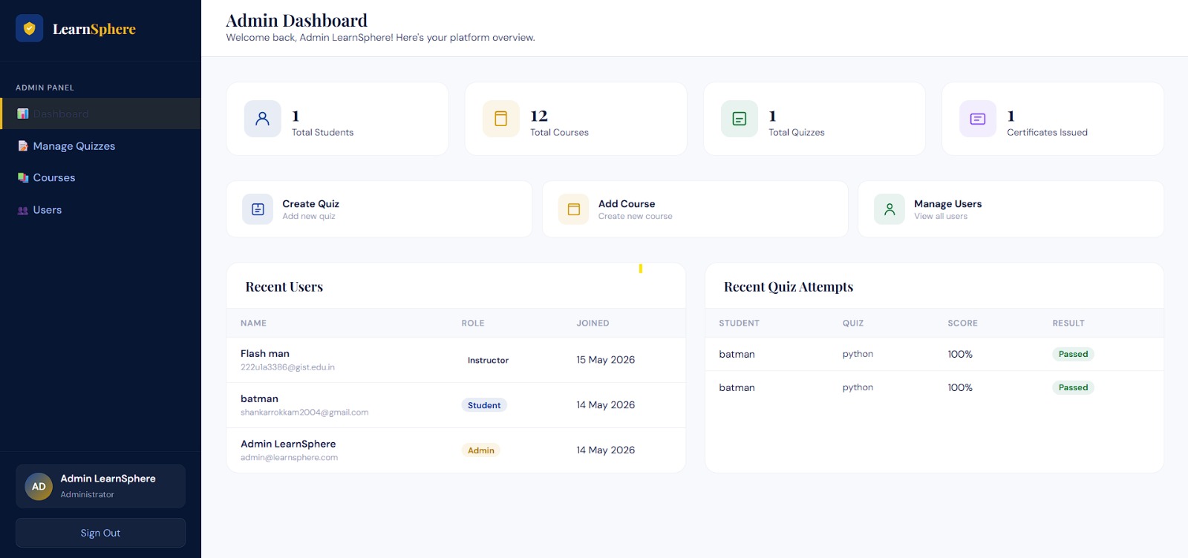Click the Certificates Issued stat card
Screen dimensions: 1188x558
tap(1053, 119)
